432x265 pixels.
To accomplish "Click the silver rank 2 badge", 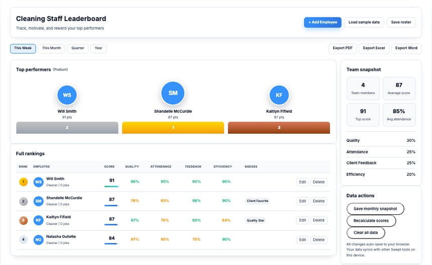I will (23, 201).
